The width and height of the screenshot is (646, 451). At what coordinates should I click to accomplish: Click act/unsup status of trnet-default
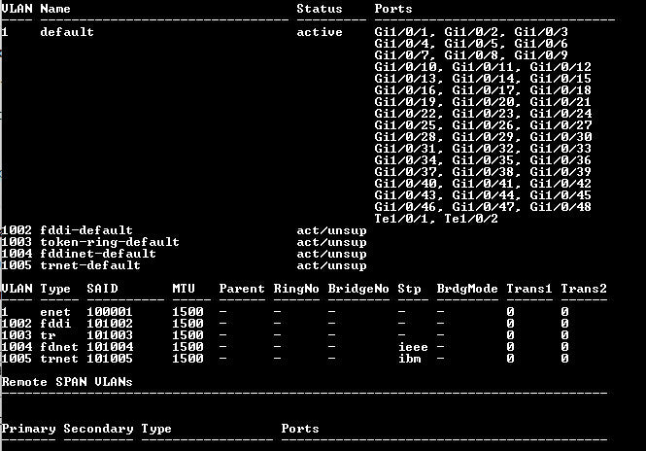pos(331,265)
